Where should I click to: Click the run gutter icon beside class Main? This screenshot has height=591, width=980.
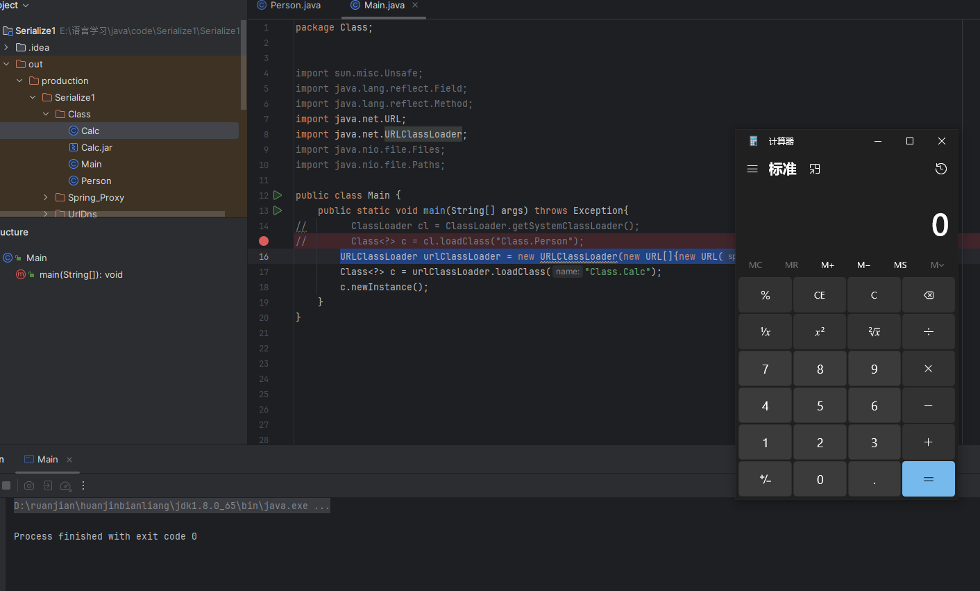278,195
